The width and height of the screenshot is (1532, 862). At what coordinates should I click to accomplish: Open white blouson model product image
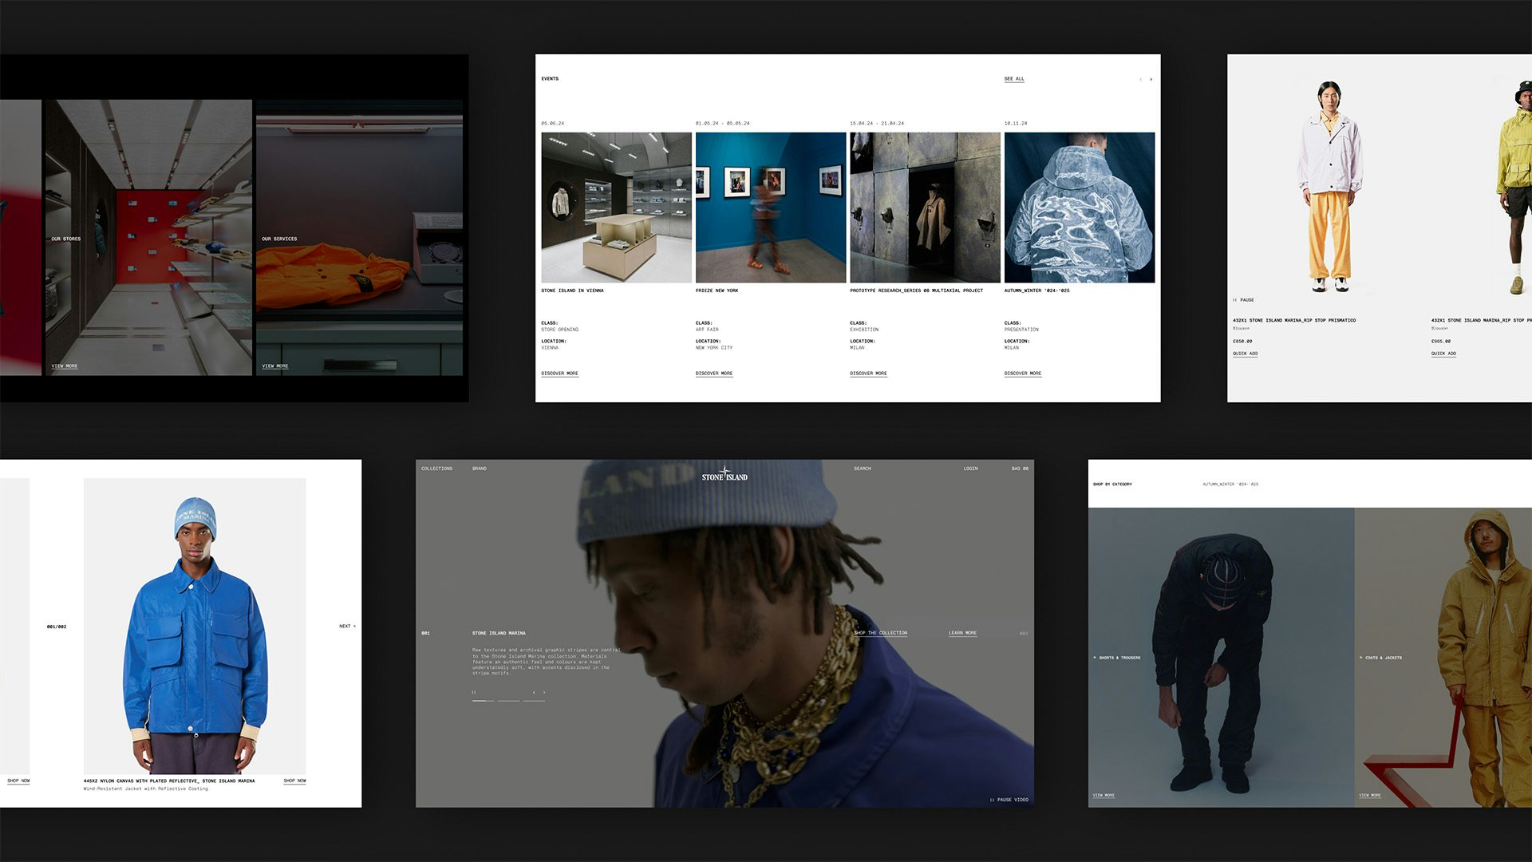(x=1329, y=188)
